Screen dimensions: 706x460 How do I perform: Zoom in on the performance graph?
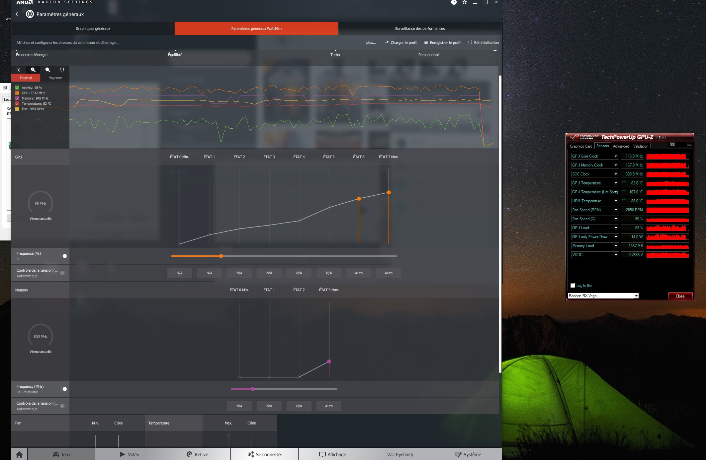click(x=33, y=70)
